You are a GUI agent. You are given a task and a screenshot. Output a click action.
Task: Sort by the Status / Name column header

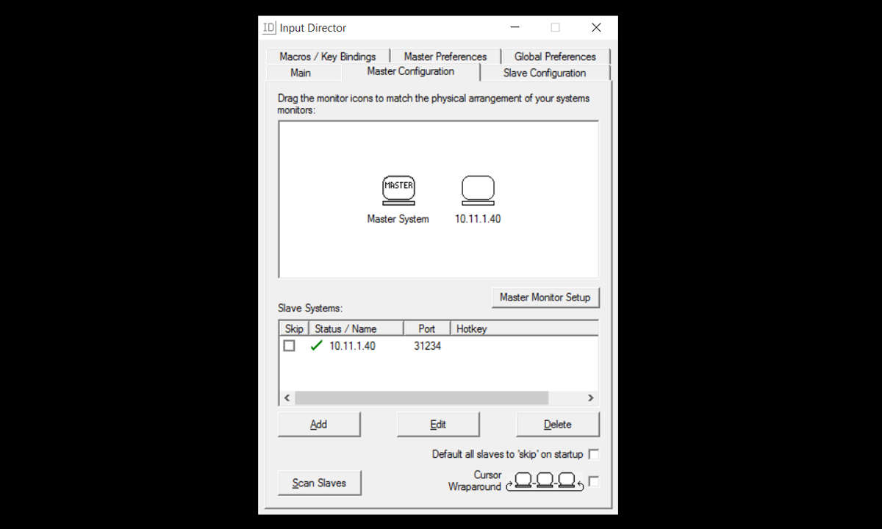(356, 328)
